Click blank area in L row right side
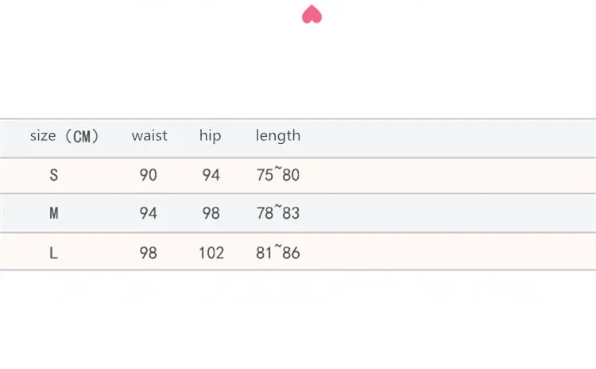 tap(448, 251)
